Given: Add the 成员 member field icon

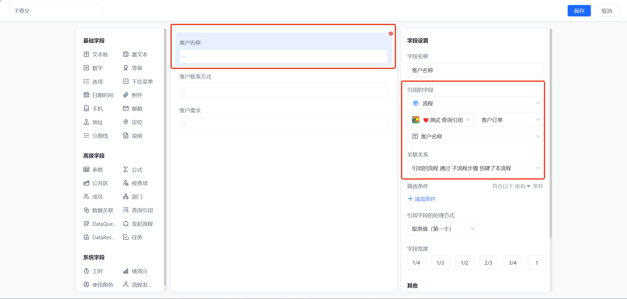Looking at the screenshot, I should click(86, 197).
